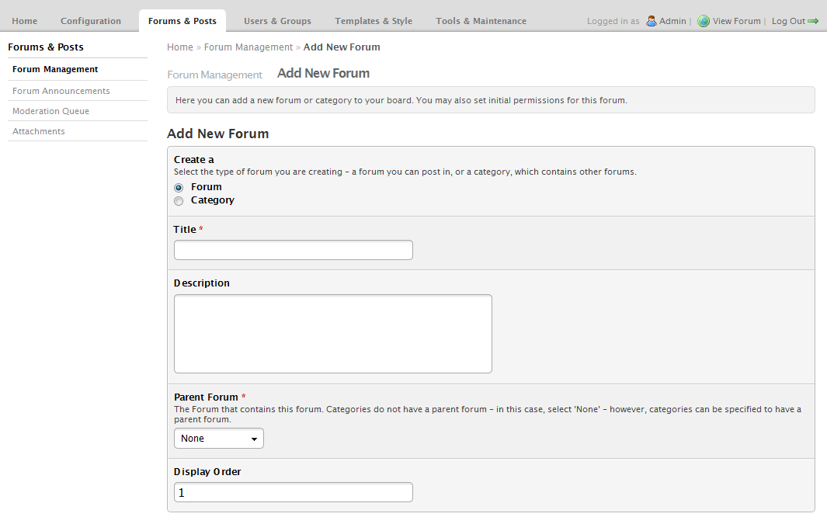Switch to Forum Management sub-tab heading
The image size is (827, 524).
pyautogui.click(x=214, y=75)
